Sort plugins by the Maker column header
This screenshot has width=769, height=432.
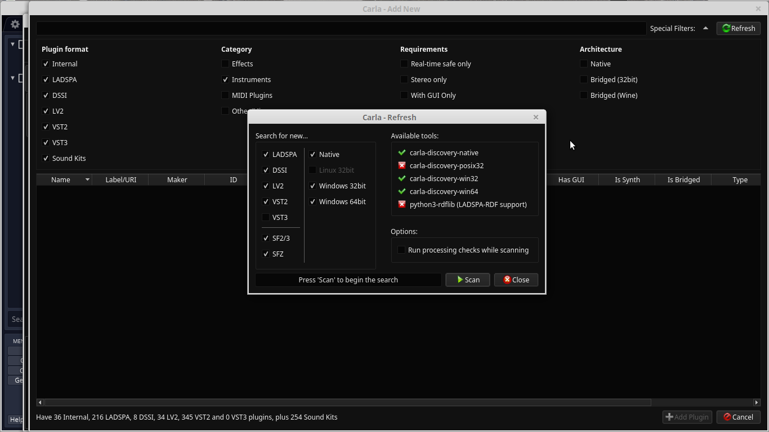click(x=177, y=179)
